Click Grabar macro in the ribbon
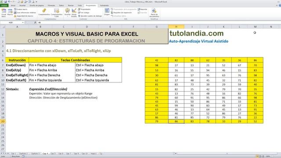This screenshot has width=281, height=158. click(x=21, y=9)
